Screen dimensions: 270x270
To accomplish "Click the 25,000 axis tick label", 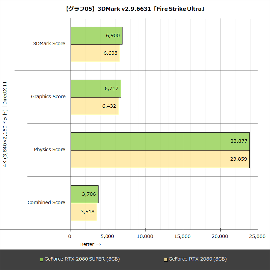I will point(258,237).
